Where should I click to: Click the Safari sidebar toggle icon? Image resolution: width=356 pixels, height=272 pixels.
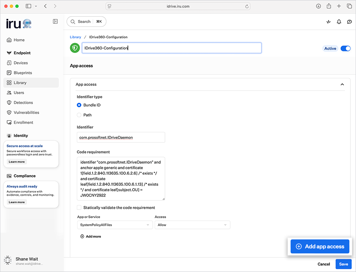pyautogui.click(x=28, y=6)
